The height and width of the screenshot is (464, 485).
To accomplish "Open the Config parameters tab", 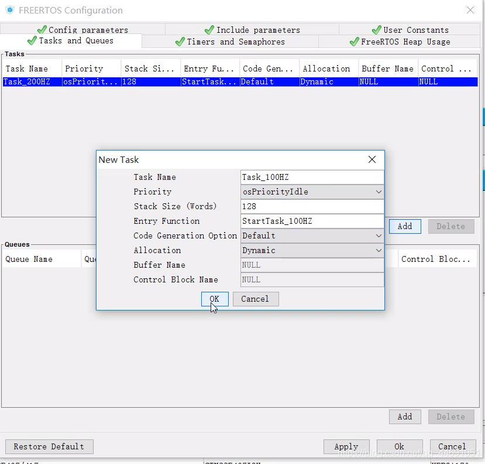I will pos(82,30).
